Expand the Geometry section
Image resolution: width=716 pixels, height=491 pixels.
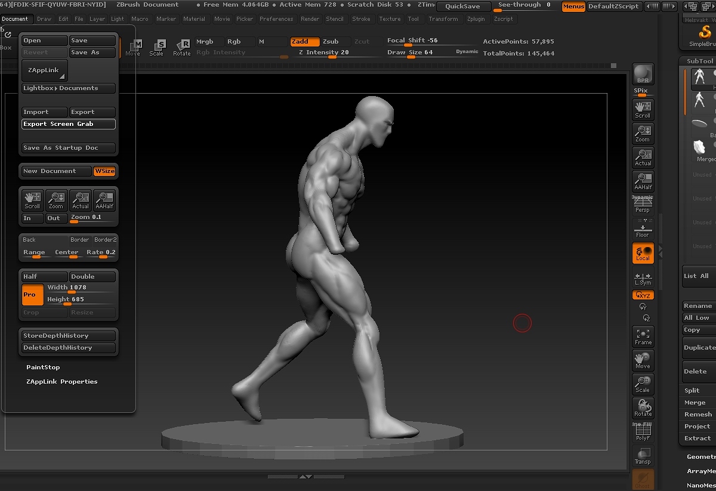700,456
